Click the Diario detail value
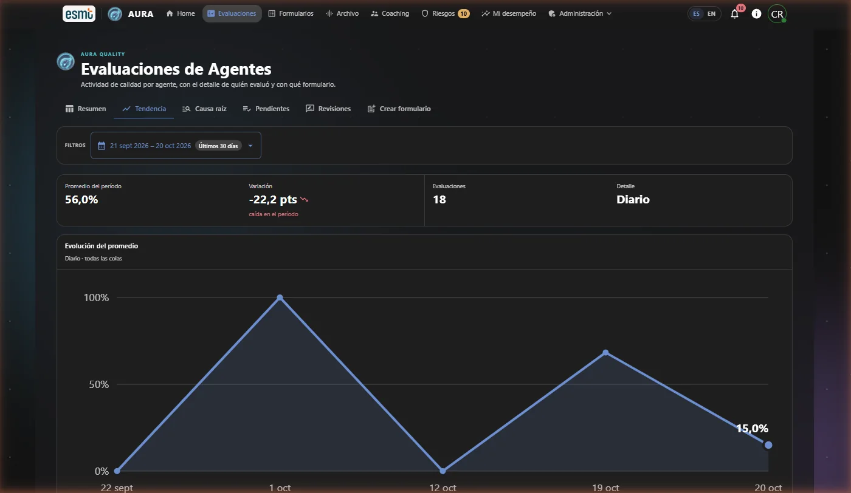 point(633,199)
